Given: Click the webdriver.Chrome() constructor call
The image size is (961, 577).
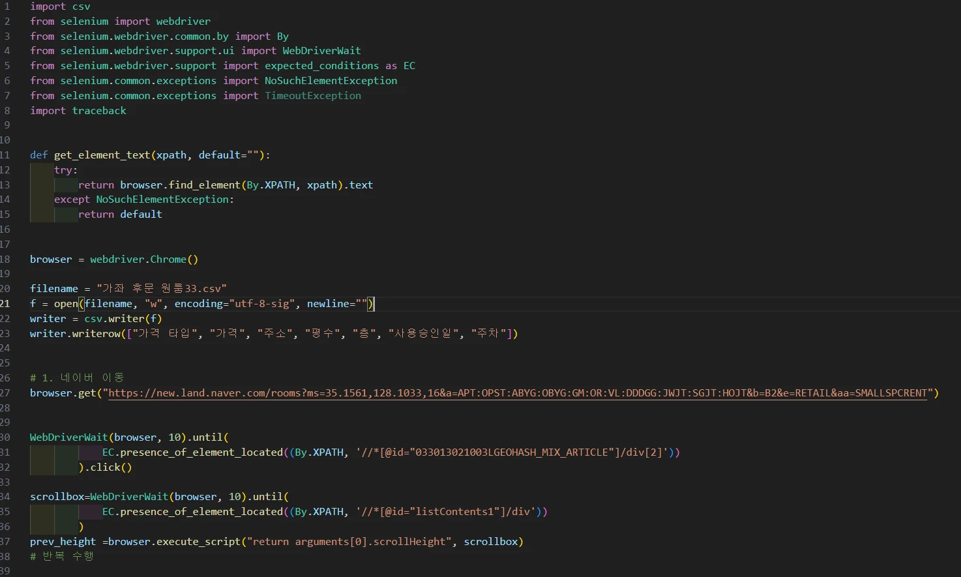Looking at the screenshot, I should 143,259.
